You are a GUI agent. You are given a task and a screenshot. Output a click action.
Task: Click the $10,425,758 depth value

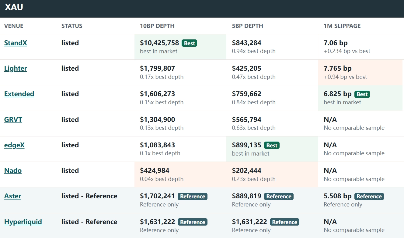pyautogui.click(x=159, y=43)
